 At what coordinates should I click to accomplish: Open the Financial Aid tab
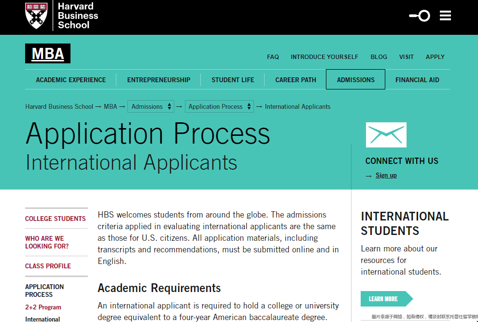click(x=417, y=80)
